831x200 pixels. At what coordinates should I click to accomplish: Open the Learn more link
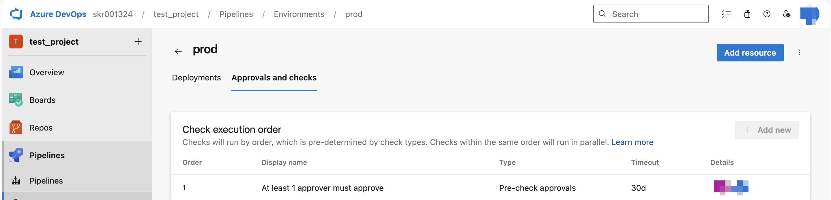click(632, 142)
